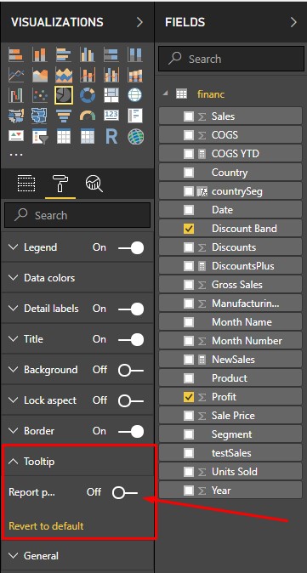This screenshot has height=573, width=307.
Task: Disable the Border toggle
Action: pos(131,431)
